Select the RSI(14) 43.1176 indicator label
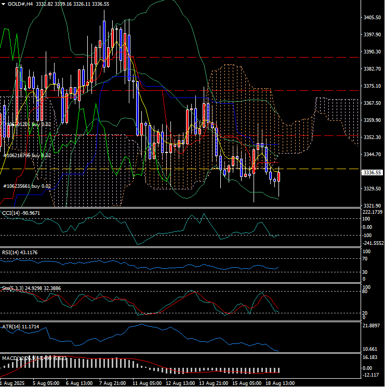Image resolution: width=385 pixels, height=387 pixels. click(x=20, y=253)
